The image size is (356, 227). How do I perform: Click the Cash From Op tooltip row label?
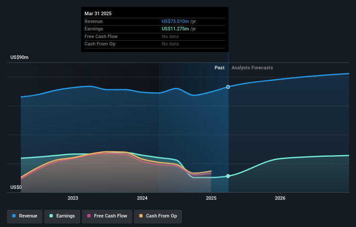(x=100, y=44)
